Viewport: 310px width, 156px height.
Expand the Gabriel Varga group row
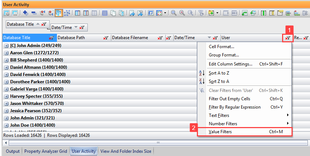[6, 89]
